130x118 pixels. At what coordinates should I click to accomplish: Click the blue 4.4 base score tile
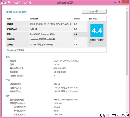tap(97, 31)
